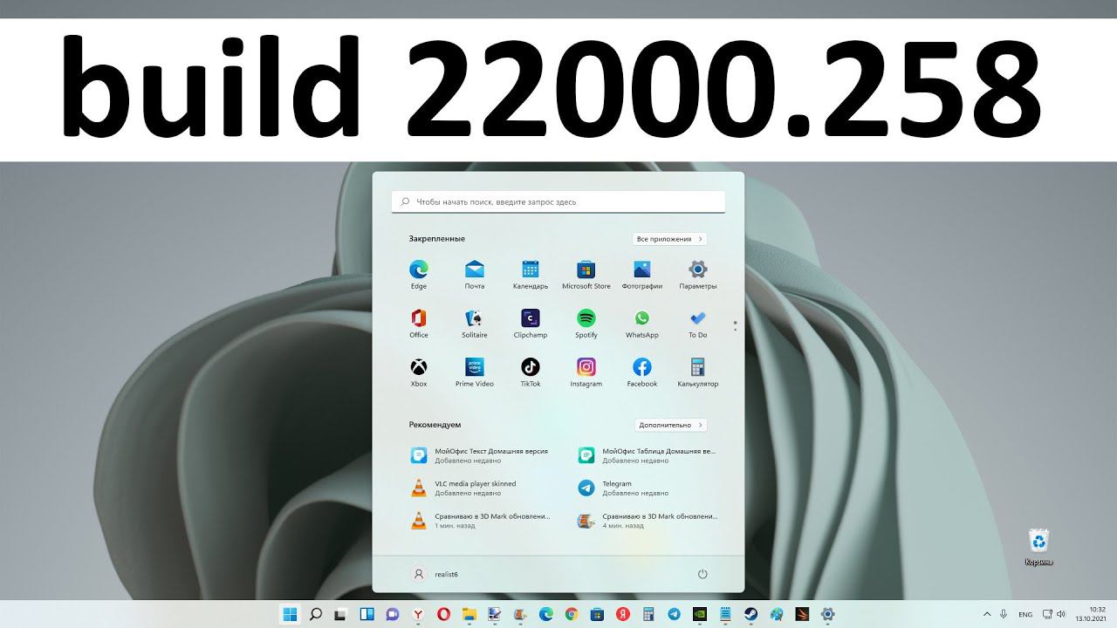Open volume control in the tray
Viewport: 1117px width, 628px height.
(1063, 614)
